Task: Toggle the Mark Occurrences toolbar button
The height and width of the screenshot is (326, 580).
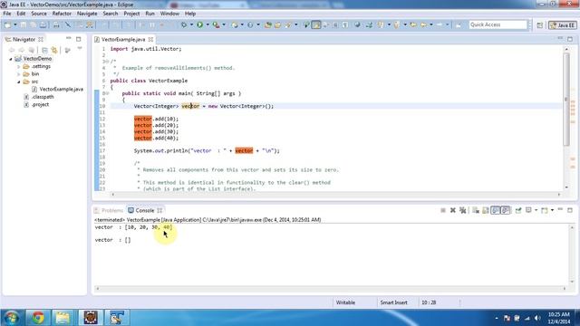Action: (316, 24)
